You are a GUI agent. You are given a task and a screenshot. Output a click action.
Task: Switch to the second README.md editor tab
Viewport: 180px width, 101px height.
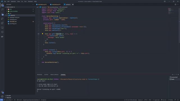coord(55,4)
